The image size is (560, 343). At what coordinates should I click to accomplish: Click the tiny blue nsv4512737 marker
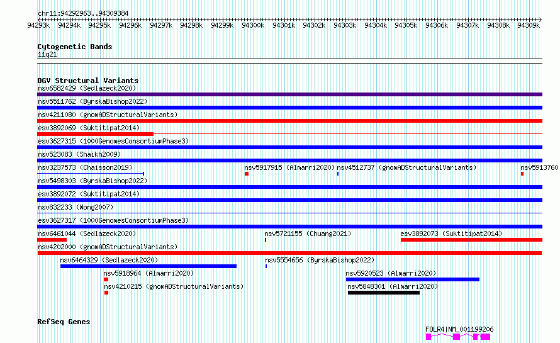coord(338,174)
